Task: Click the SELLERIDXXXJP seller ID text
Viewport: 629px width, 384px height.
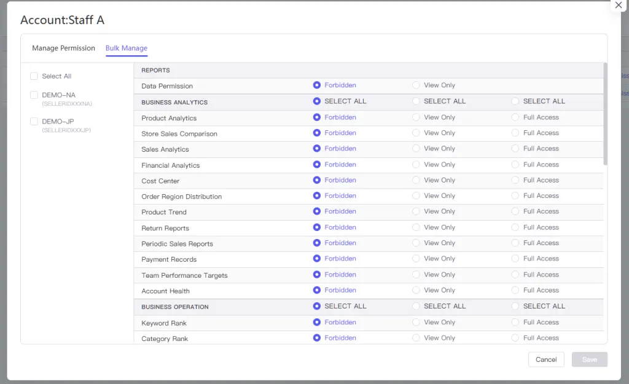Action: pyautogui.click(x=66, y=130)
